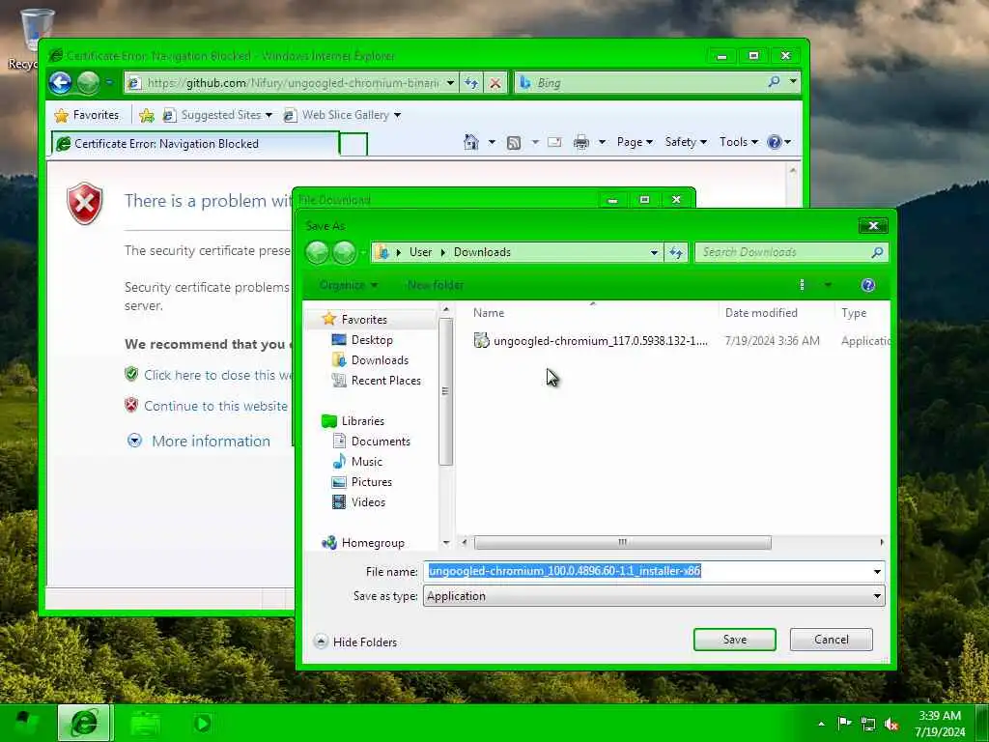Click the RSS feeds icon in IE toolbar
The height and width of the screenshot is (742, 989).
514,143
